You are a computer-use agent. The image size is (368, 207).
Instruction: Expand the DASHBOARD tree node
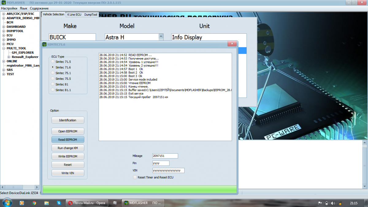[x=4, y=27]
